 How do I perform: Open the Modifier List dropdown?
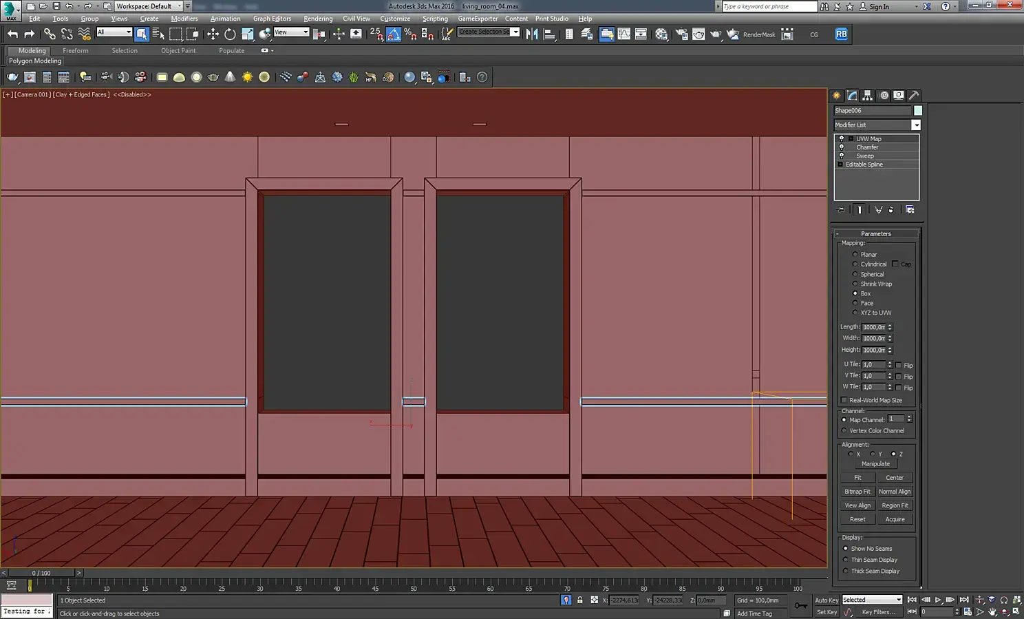pyautogui.click(x=916, y=125)
